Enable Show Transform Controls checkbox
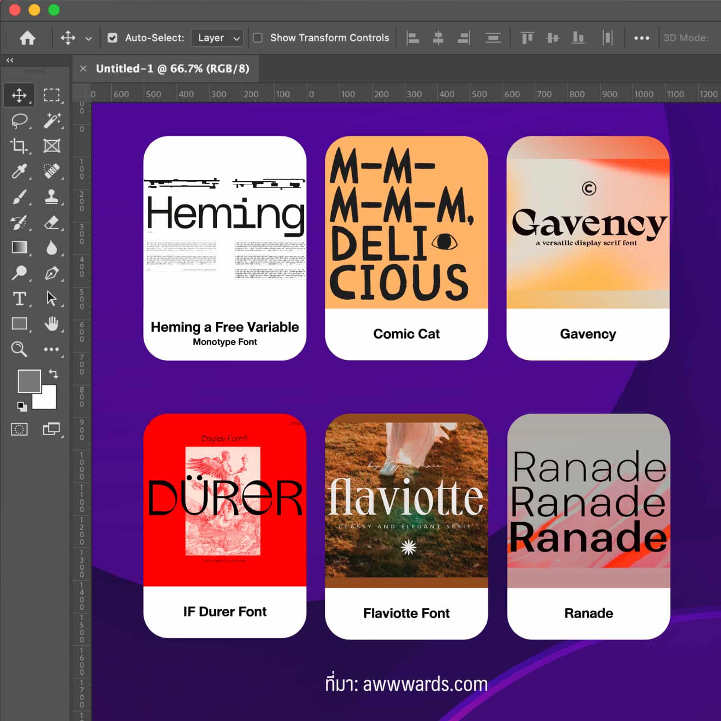The width and height of the screenshot is (721, 721). click(258, 38)
